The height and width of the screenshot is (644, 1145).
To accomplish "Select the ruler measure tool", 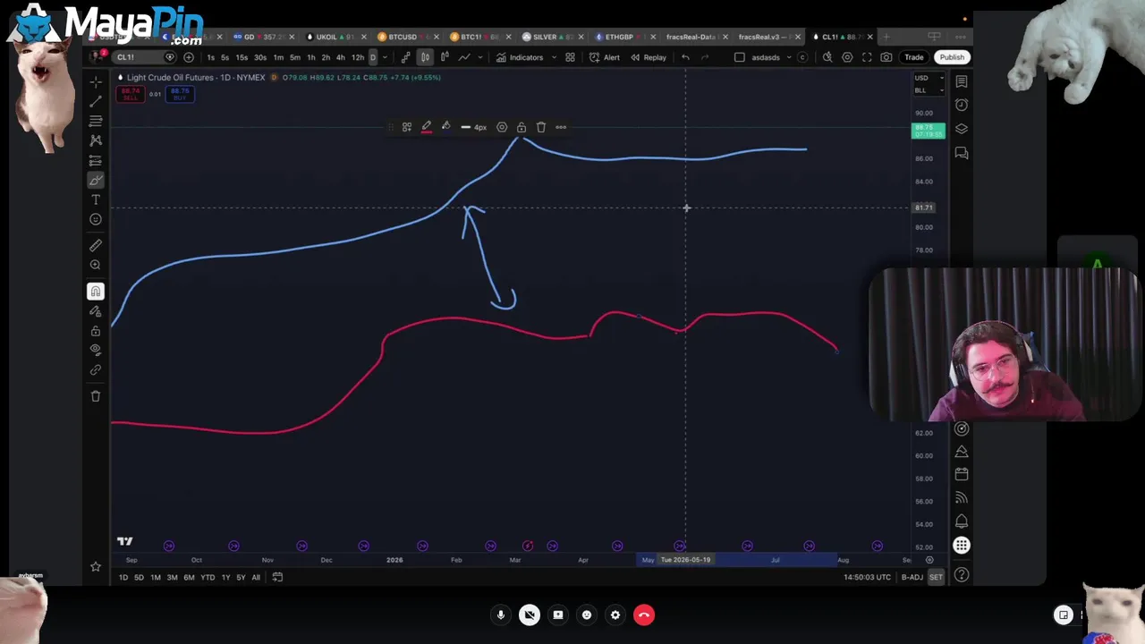I will (96, 245).
